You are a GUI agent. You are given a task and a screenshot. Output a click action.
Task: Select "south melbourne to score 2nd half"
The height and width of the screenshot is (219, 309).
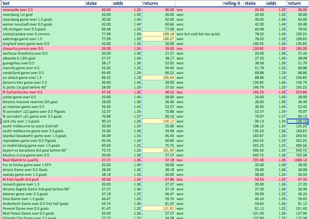pos(43,126)
